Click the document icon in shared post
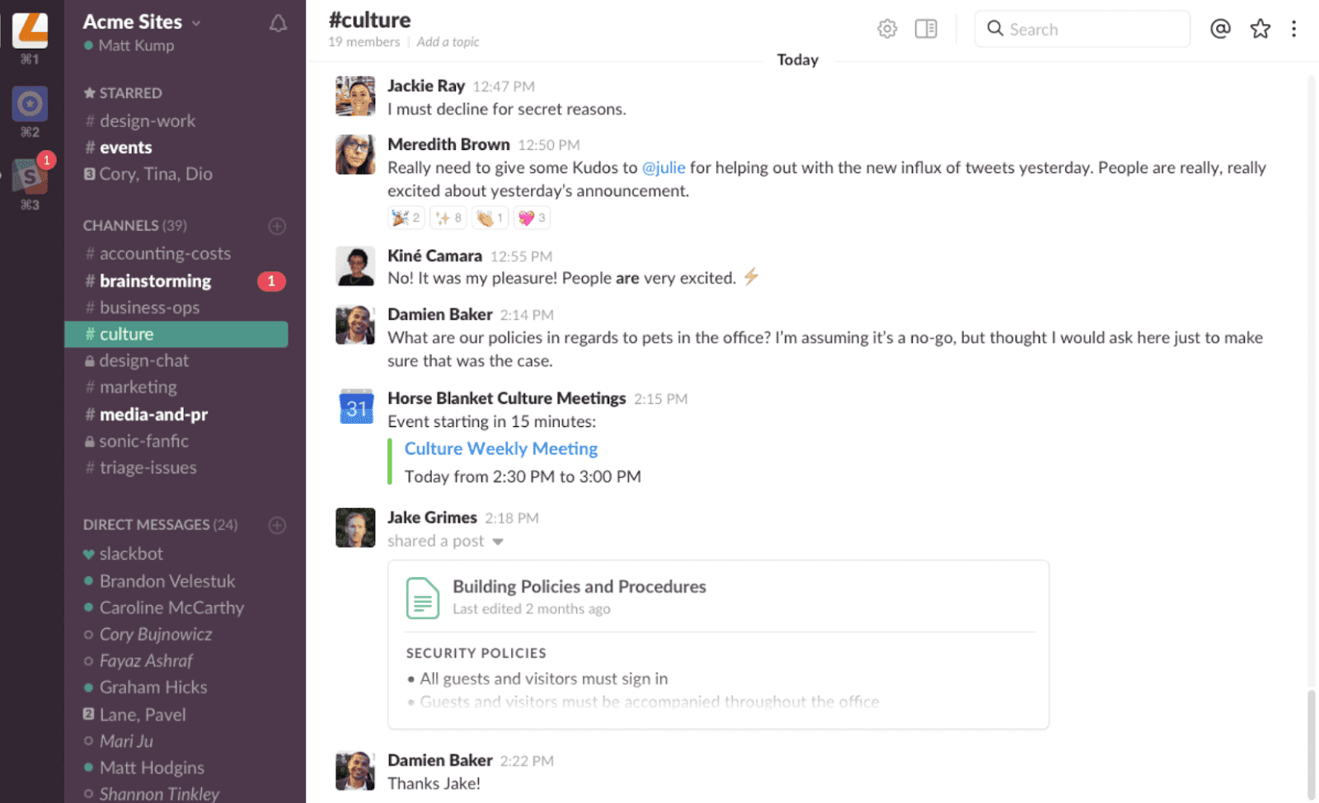Image resolution: width=1319 pixels, height=803 pixels. click(x=423, y=598)
